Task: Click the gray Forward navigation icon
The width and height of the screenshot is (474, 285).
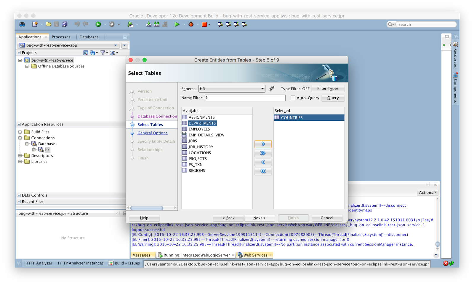Action: click(x=112, y=24)
